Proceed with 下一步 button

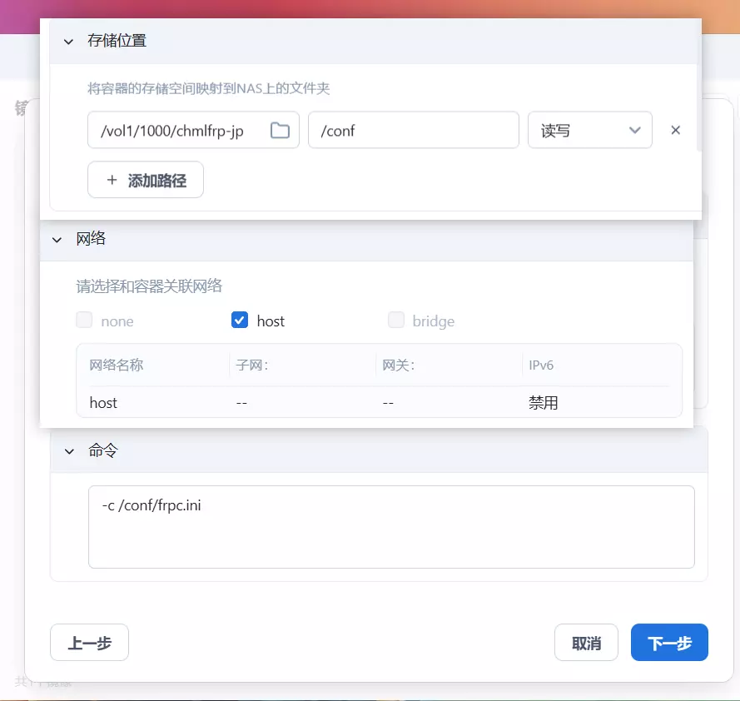[x=669, y=643]
